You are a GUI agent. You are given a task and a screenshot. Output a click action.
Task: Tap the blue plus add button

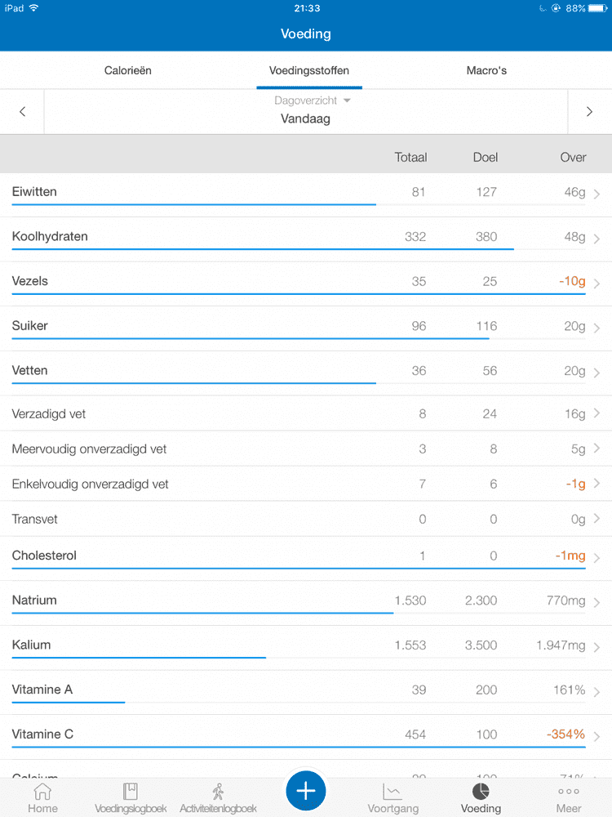[x=306, y=791]
